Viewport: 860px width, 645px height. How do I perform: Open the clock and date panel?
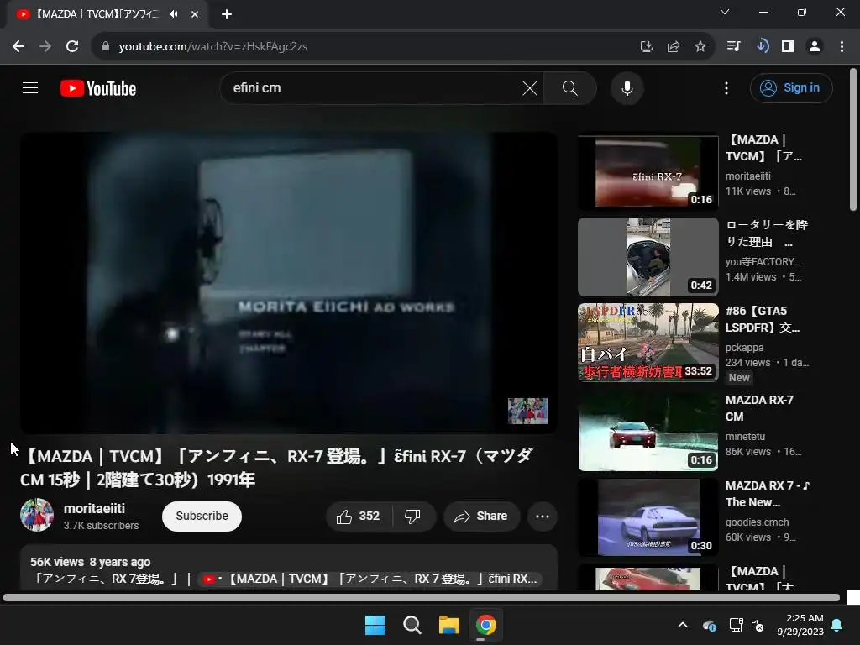[800, 625]
